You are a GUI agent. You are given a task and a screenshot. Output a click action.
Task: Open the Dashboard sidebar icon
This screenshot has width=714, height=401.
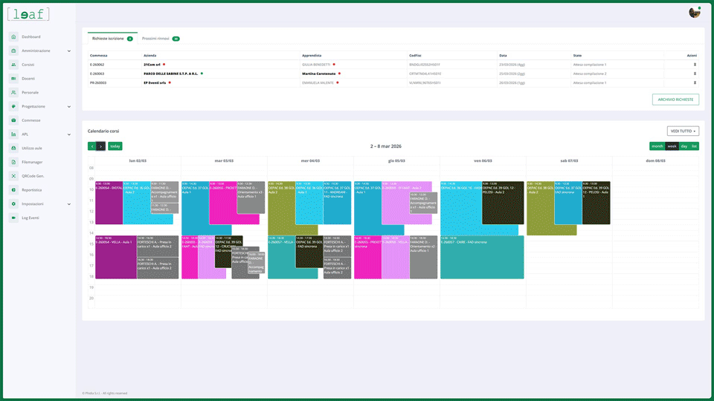click(x=13, y=37)
